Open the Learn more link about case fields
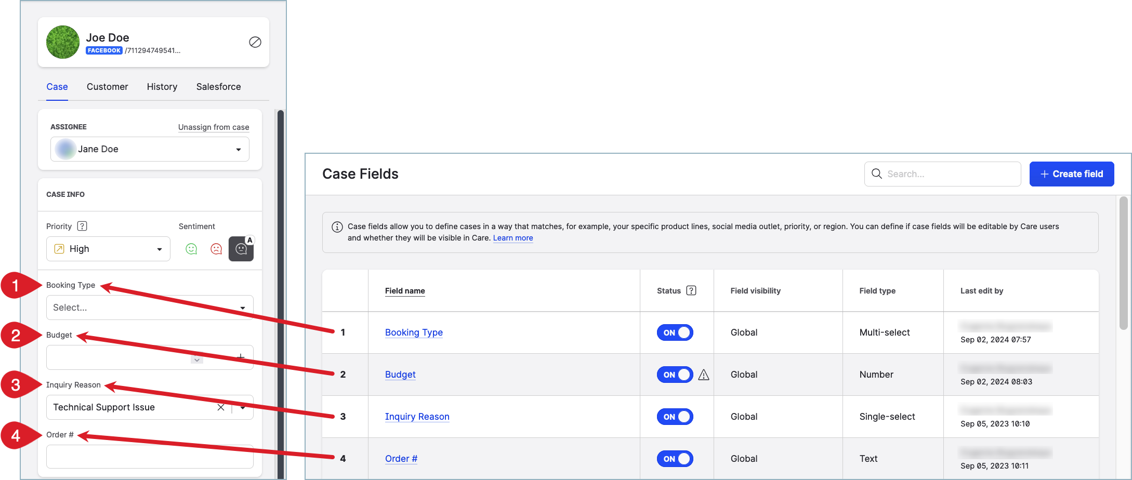Screen dimensions: 1132x480 pyautogui.click(x=512, y=238)
